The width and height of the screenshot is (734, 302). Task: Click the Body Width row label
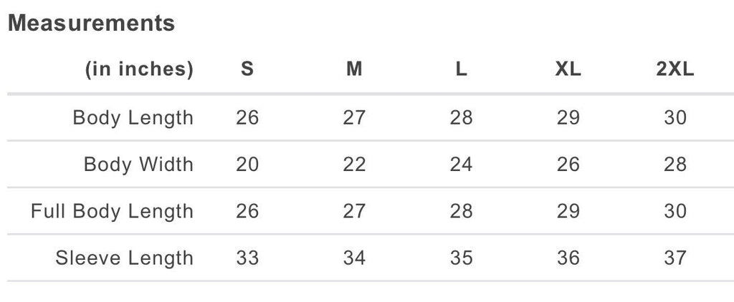click(x=138, y=165)
